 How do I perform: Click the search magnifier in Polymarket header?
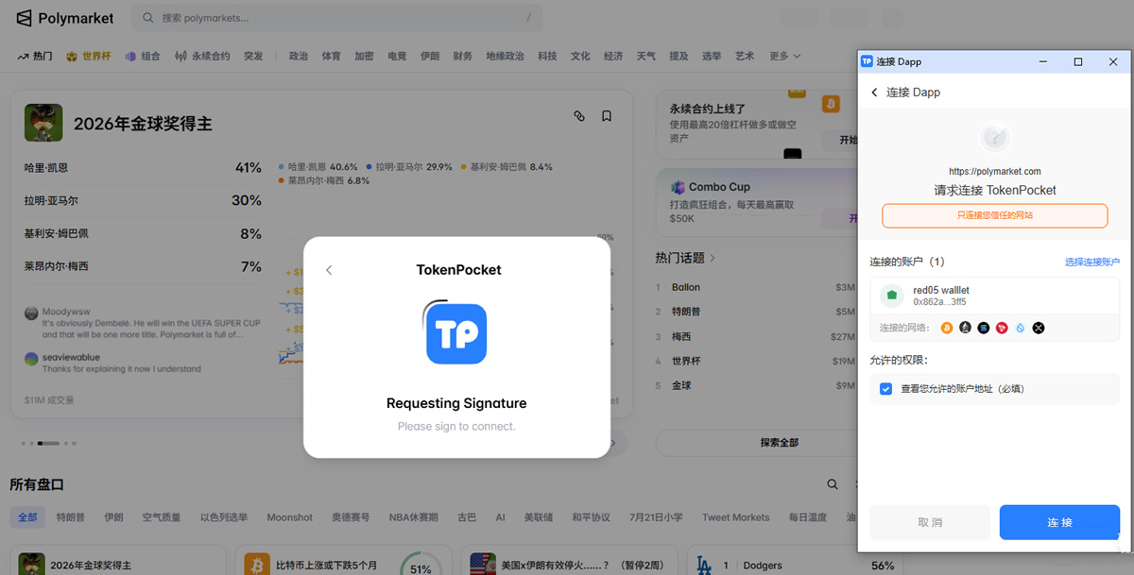tap(147, 18)
